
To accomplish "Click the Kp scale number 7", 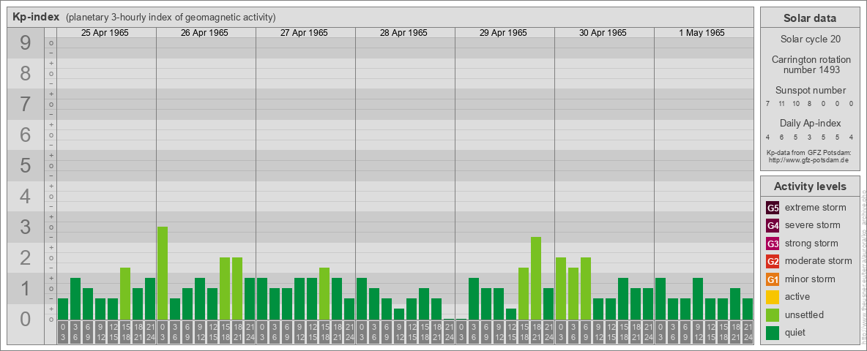I will click(26, 105).
